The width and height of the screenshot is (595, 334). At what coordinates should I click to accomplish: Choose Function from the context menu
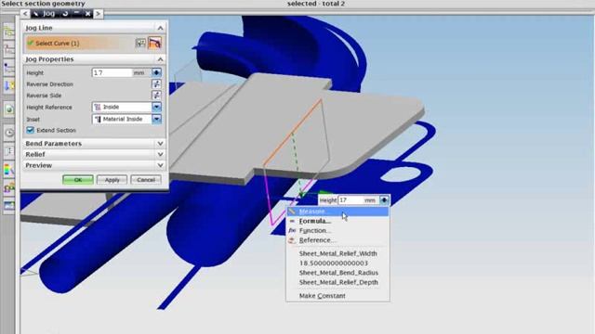pyautogui.click(x=337, y=230)
